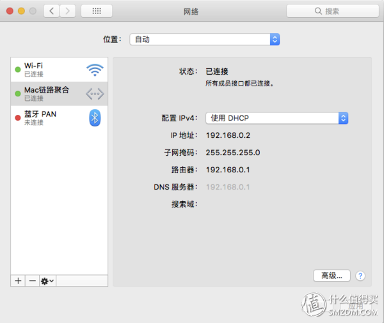Open the 高级... advanced settings
The height and width of the screenshot is (323, 384).
click(x=332, y=276)
